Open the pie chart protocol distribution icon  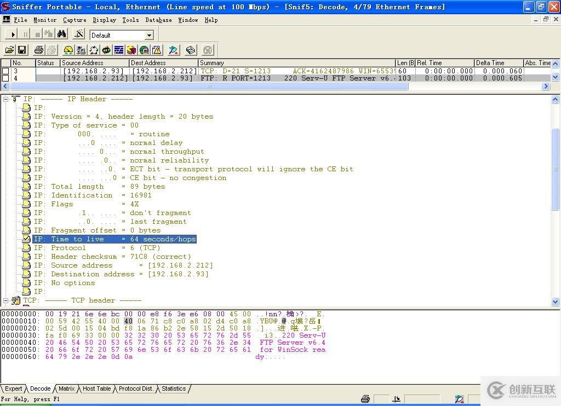click(x=131, y=50)
